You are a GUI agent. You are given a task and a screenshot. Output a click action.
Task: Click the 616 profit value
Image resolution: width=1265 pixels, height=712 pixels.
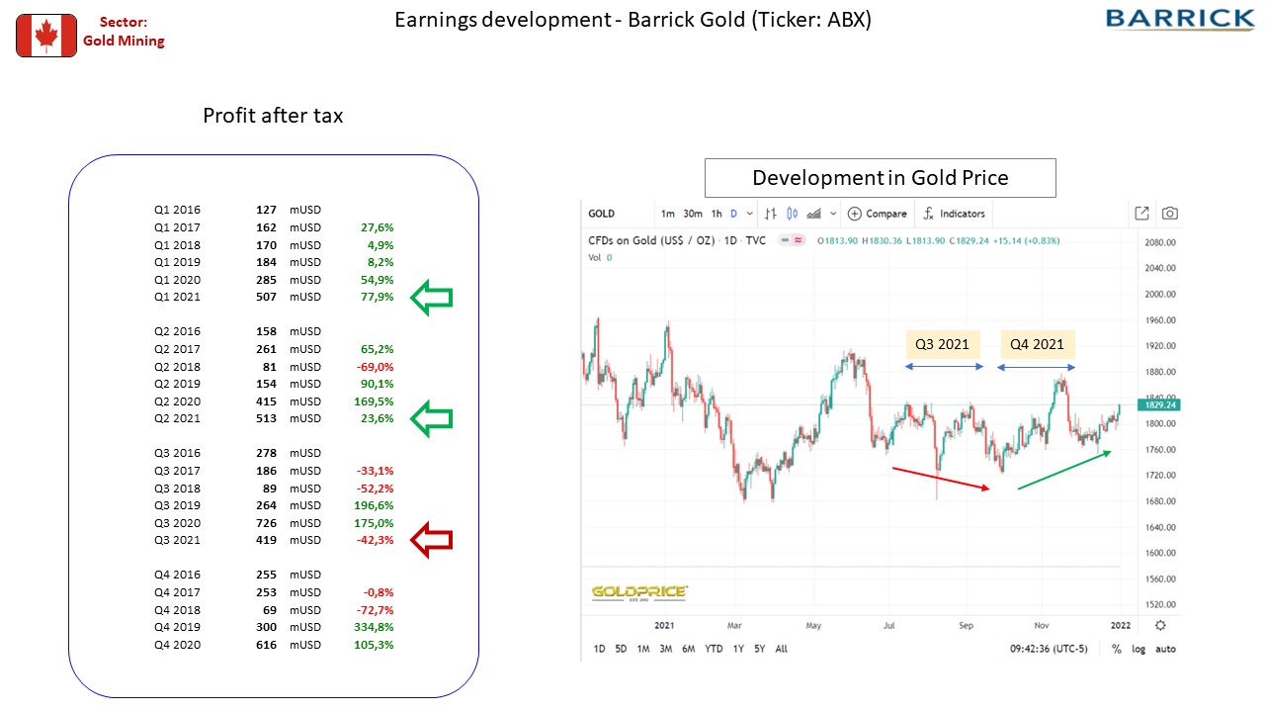[x=266, y=644]
